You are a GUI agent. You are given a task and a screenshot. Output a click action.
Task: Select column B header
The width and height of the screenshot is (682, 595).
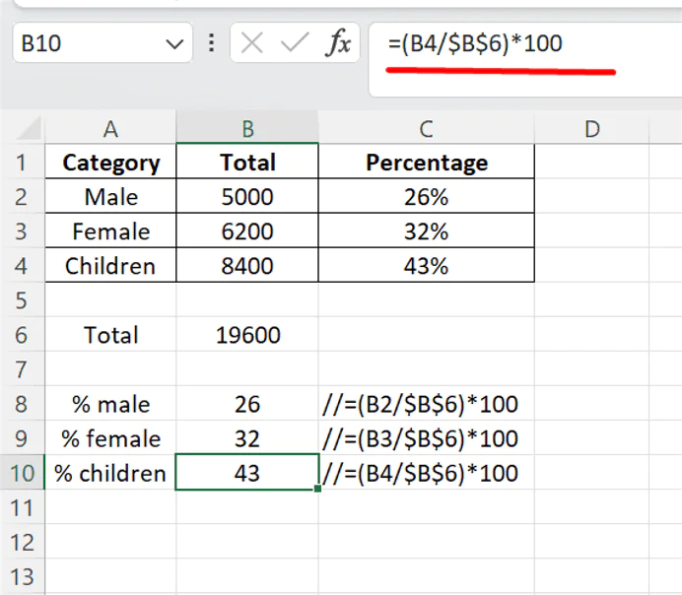247,128
